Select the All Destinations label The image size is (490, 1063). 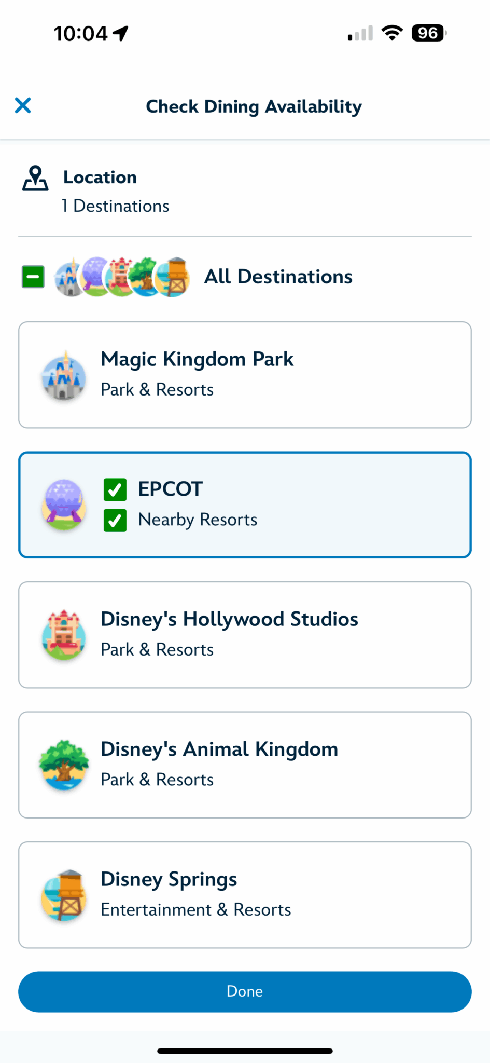pyautogui.click(x=278, y=277)
